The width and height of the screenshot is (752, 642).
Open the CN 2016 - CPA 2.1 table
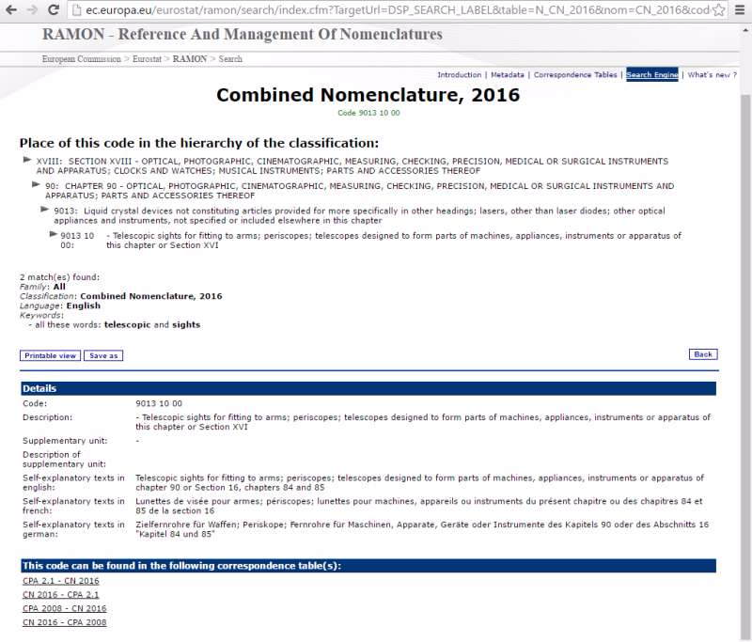tap(61, 595)
